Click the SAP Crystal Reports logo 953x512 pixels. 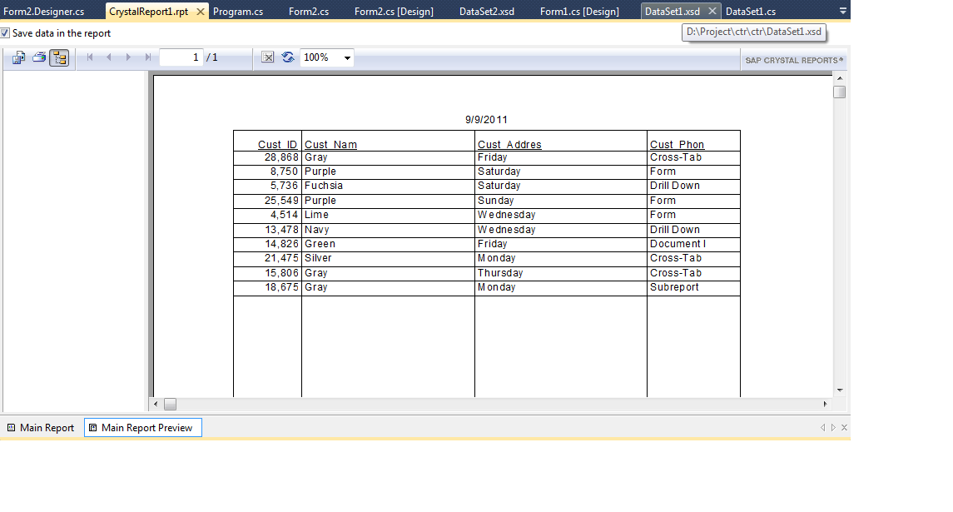tap(794, 60)
